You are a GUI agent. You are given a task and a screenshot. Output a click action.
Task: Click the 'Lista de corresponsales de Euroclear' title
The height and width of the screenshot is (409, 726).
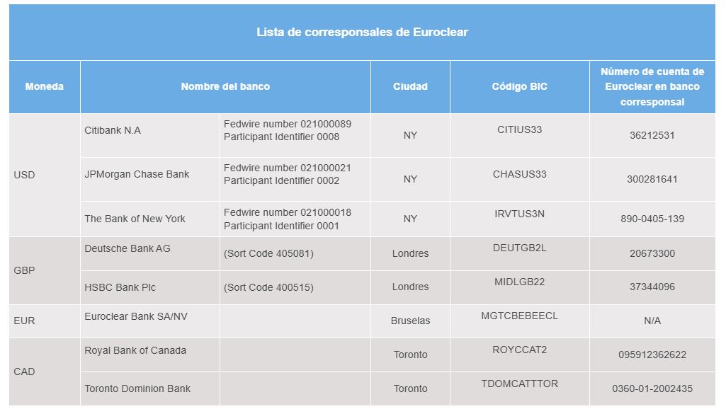tap(362, 32)
